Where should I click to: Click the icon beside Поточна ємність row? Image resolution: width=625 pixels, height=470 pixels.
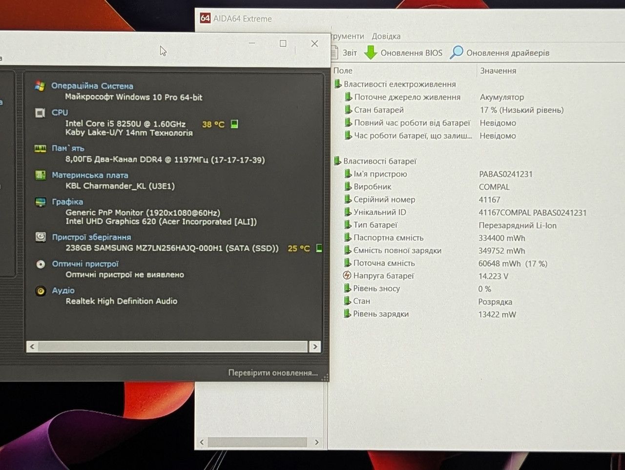click(347, 263)
